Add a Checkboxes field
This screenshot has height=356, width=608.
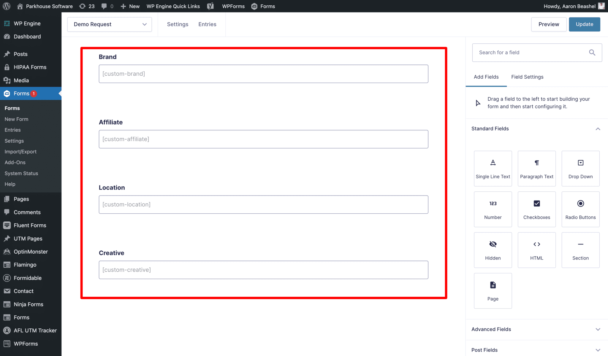(x=537, y=209)
